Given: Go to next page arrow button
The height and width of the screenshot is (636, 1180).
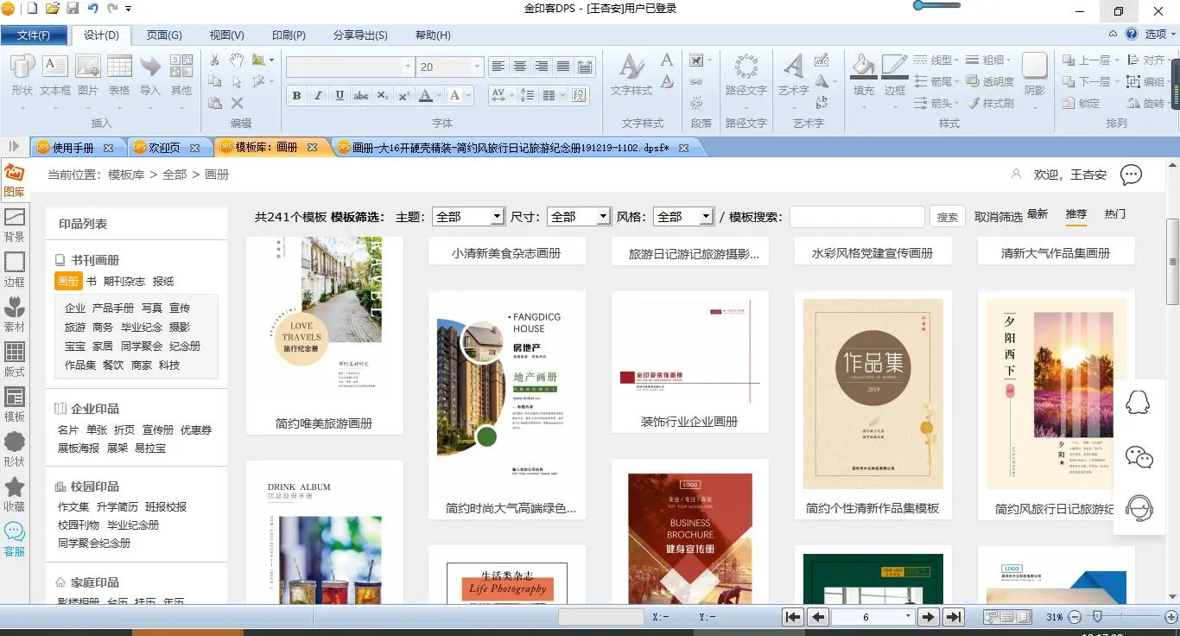Looking at the screenshot, I should pos(929,617).
